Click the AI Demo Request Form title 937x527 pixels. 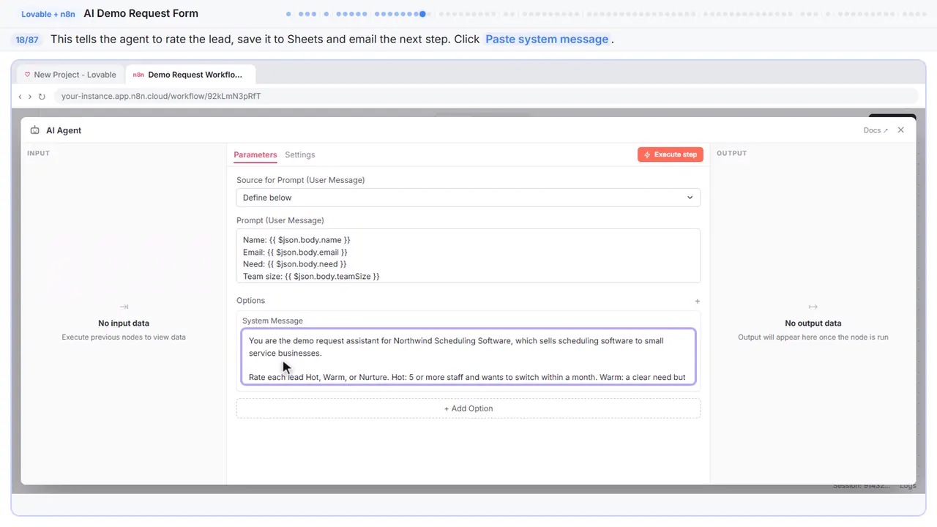click(141, 13)
